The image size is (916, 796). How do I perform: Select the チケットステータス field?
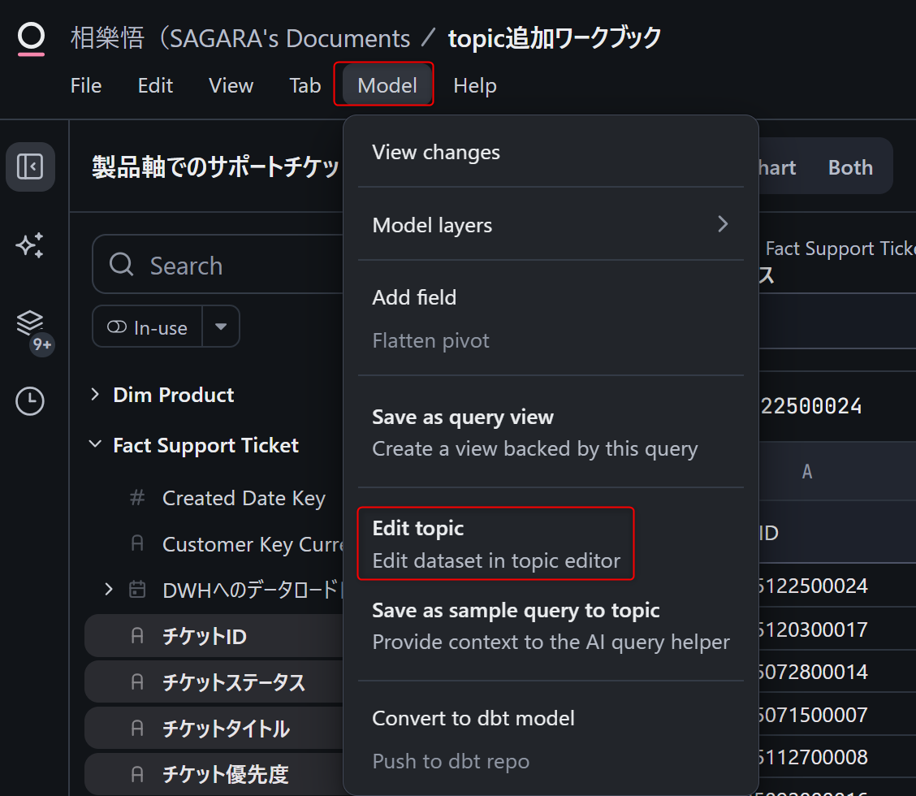pyautogui.click(x=234, y=683)
